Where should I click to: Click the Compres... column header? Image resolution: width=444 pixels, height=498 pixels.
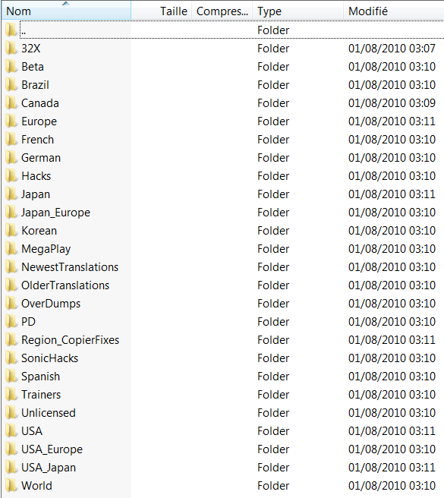(222, 11)
